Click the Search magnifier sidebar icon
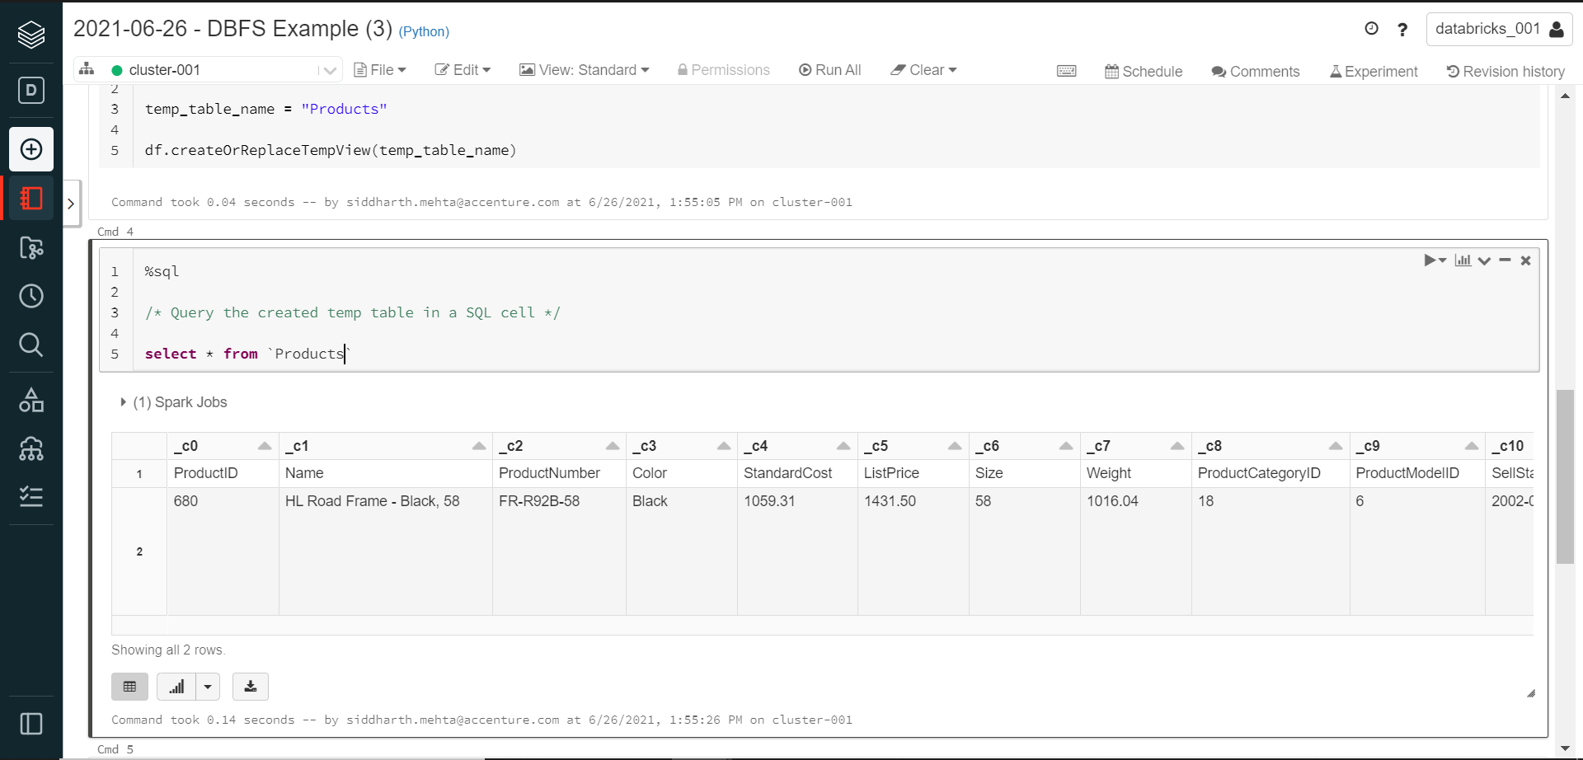 pos(31,345)
